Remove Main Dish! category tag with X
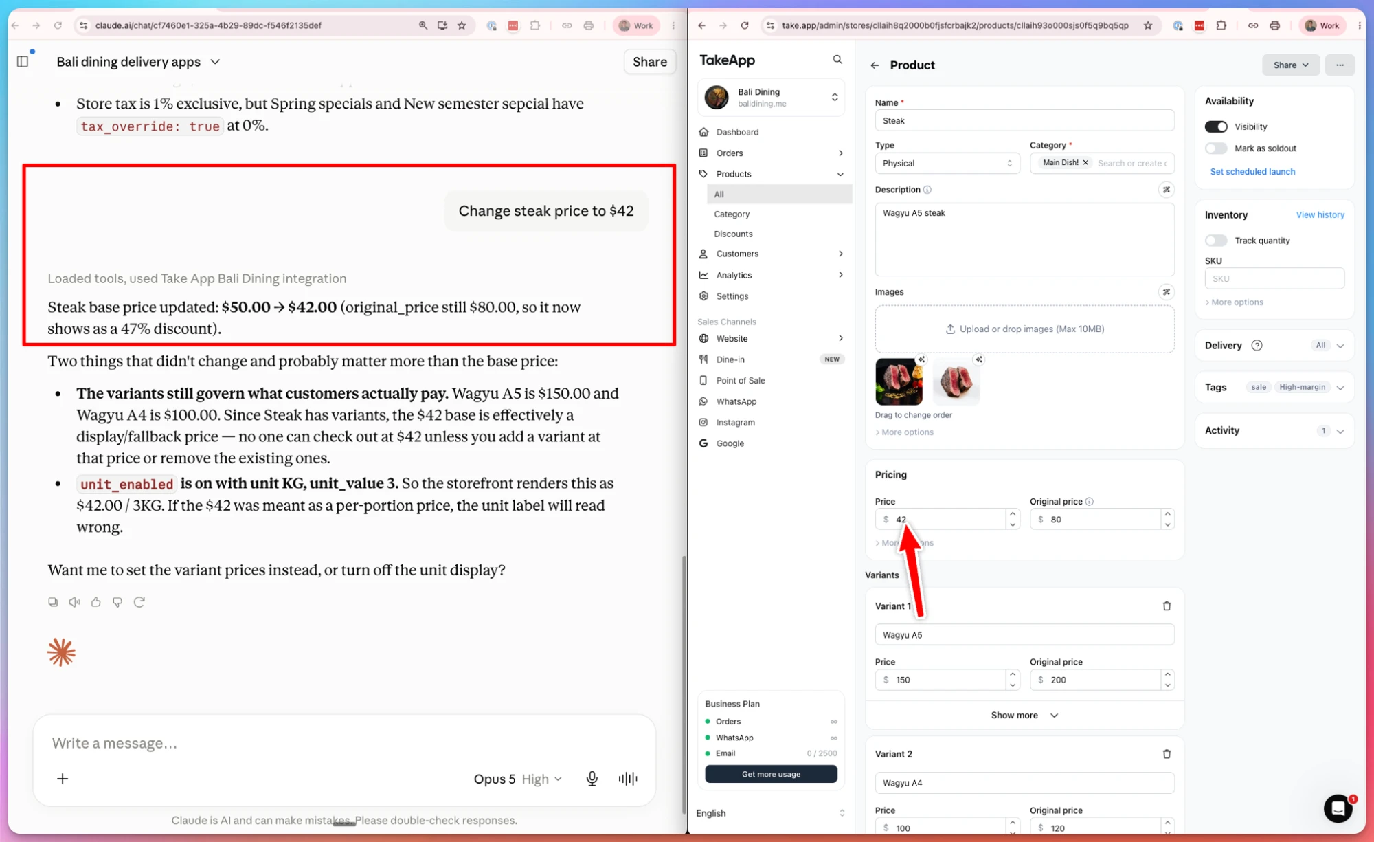This screenshot has height=842, width=1374. 1085,163
